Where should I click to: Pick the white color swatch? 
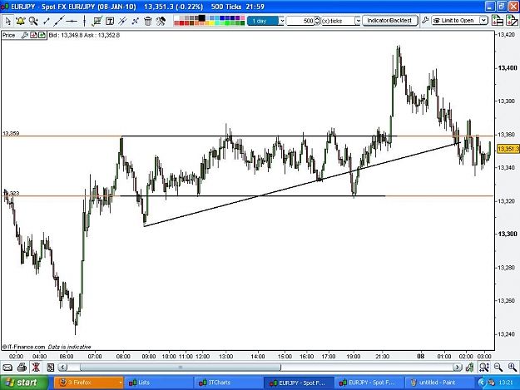[x=176, y=18]
